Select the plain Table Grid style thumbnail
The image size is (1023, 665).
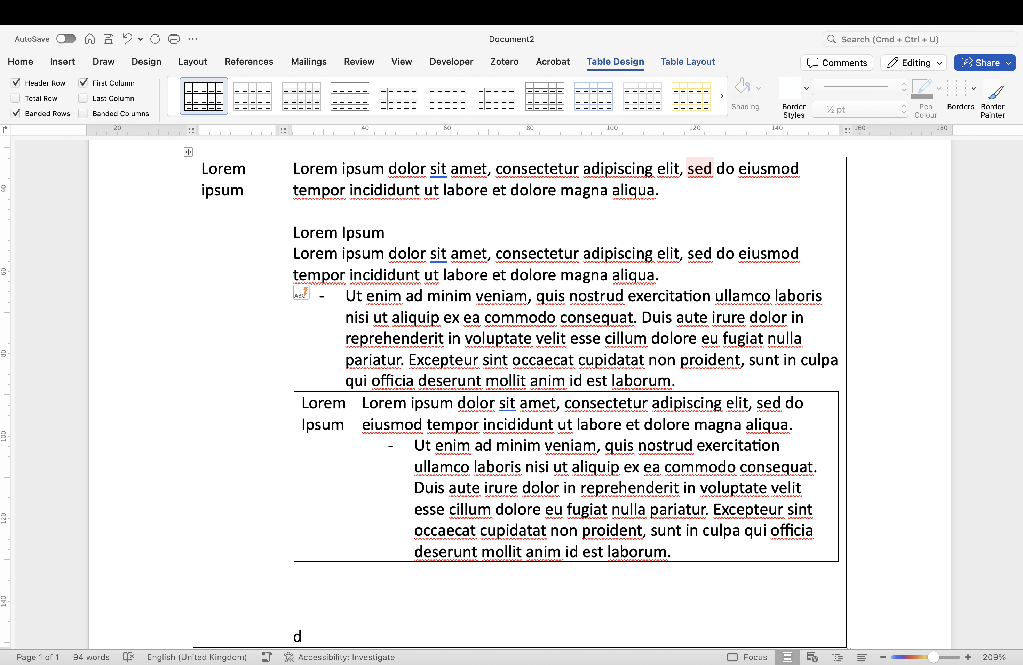click(x=204, y=96)
